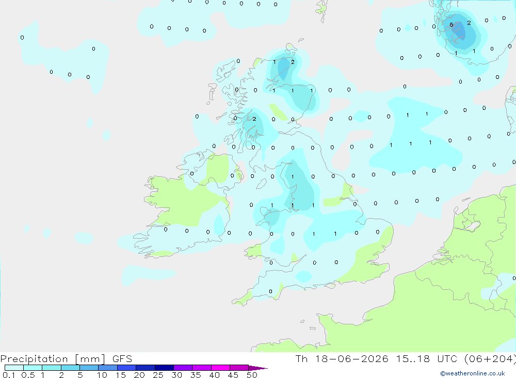The width and height of the screenshot is (516, 378).
Task: Select the 25–30 mm navy legend swatch
Action: [164, 368]
